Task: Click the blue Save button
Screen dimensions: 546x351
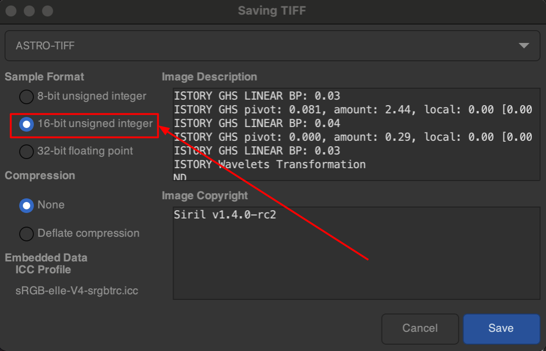Action: (501, 328)
